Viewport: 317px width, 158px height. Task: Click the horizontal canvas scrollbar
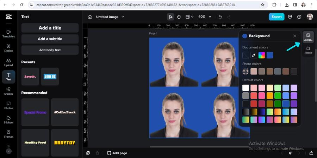tap(199, 147)
